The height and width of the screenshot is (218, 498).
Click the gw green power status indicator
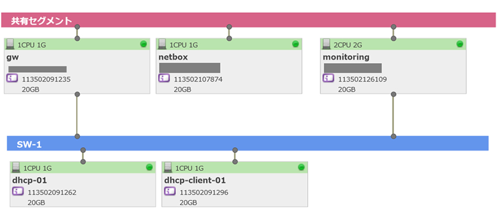coord(143,44)
